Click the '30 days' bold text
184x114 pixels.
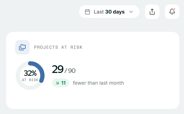[115, 12]
